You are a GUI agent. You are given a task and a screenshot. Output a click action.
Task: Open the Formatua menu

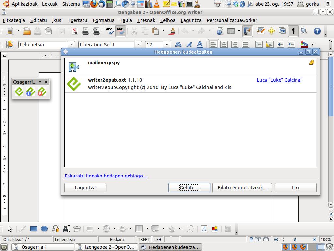[103, 20]
